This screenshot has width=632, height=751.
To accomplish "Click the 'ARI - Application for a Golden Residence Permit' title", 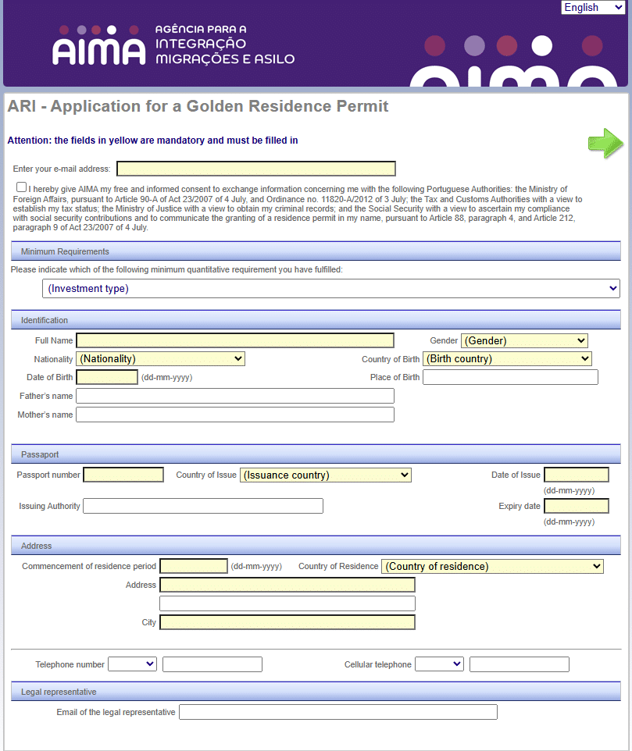I will pyautogui.click(x=198, y=106).
